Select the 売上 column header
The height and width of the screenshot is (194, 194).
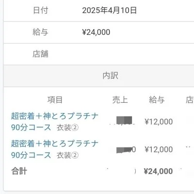(120, 100)
